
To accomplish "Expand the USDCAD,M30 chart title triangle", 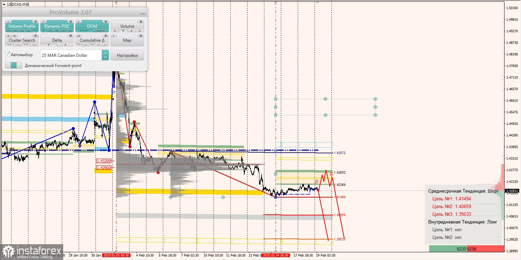I will [x=4, y=4].
